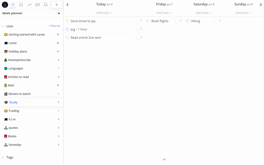Open the Week planner dropdown arrow
264x165 pixels.
click(59, 13)
